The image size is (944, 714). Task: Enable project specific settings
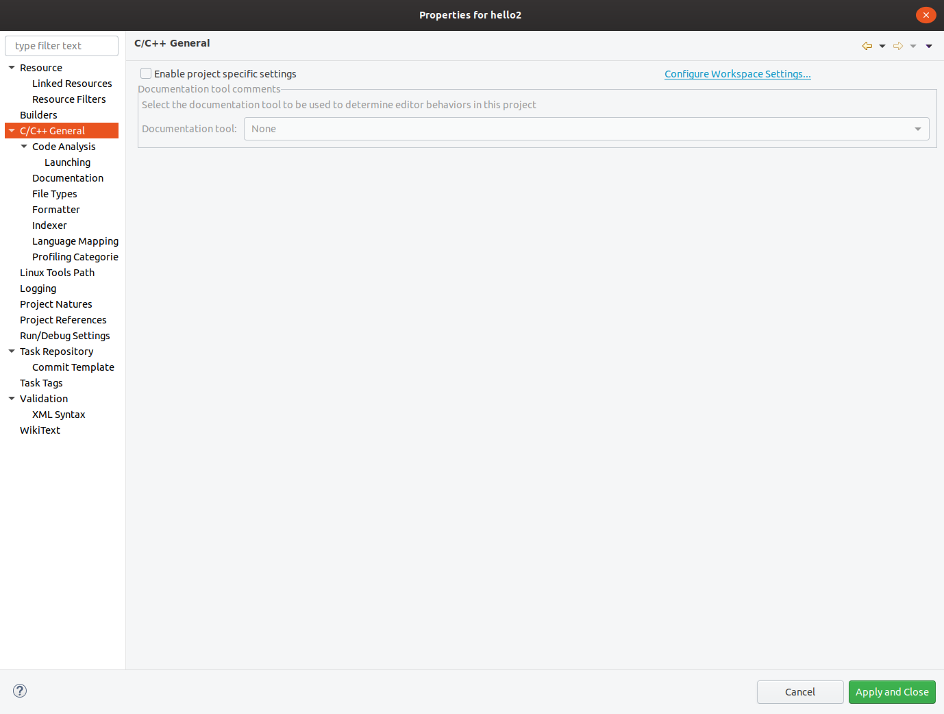pyautogui.click(x=146, y=73)
